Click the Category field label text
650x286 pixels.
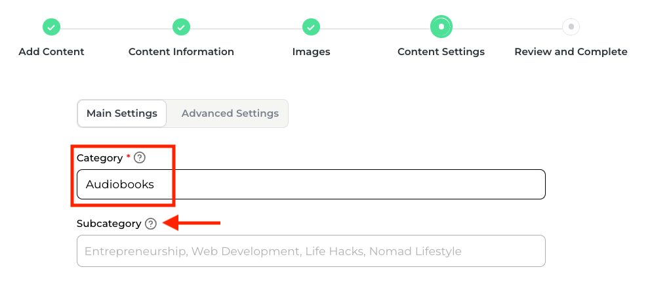[x=100, y=158]
